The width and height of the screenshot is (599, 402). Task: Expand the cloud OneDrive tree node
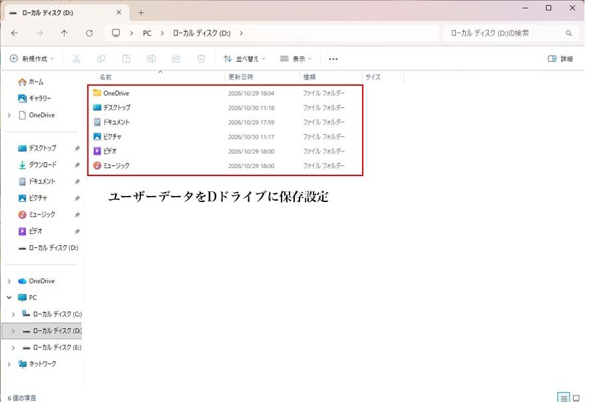9,281
